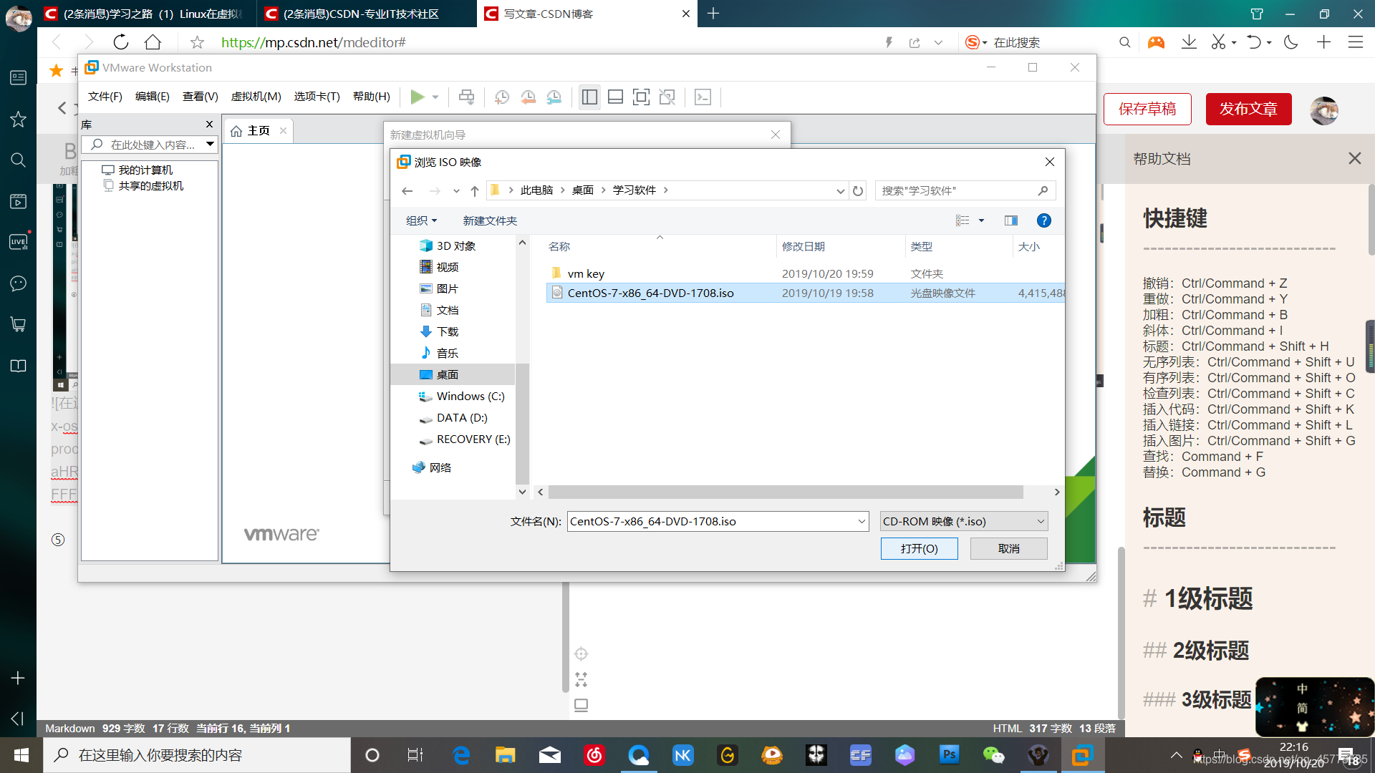1375x773 pixels.
Task: Click the preview pane icon in dialog
Action: click(x=1011, y=220)
